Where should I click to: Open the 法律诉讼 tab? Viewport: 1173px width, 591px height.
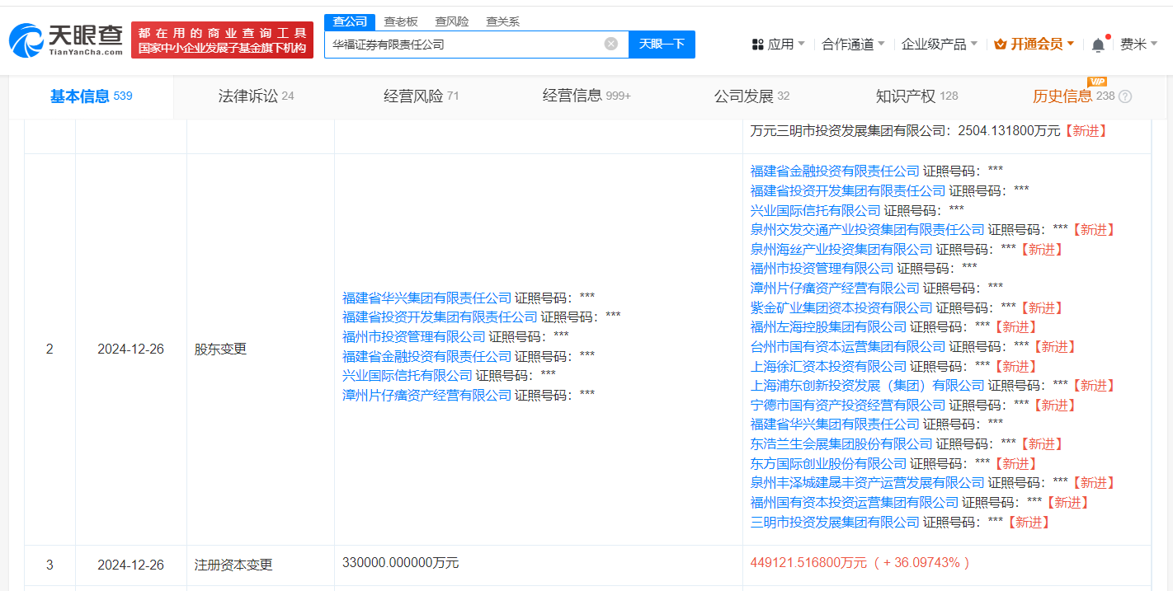pos(256,96)
